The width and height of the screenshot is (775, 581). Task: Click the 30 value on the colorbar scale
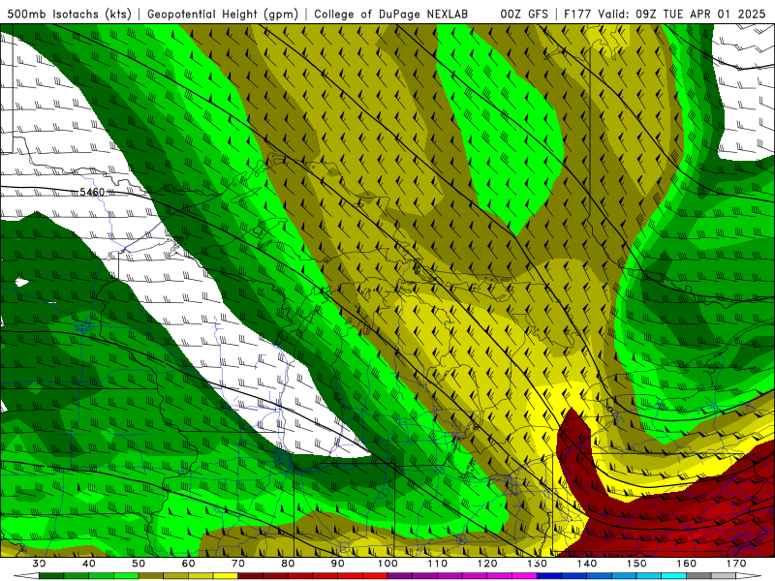tap(39, 564)
